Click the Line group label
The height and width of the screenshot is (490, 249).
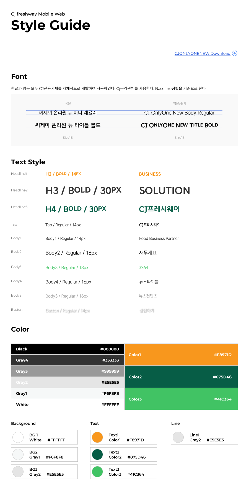click(175, 423)
